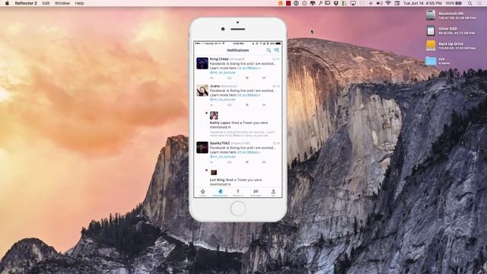This screenshot has width=487, height=274.
Task: Open King Creep's avatar
Action: point(202,63)
